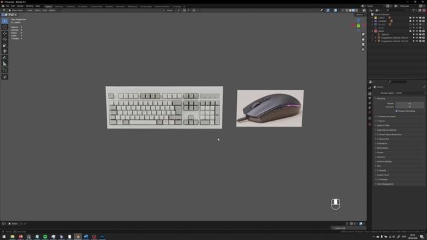The image size is (427, 240).
Task: Expand the Color Management panel
Action: click(385, 184)
